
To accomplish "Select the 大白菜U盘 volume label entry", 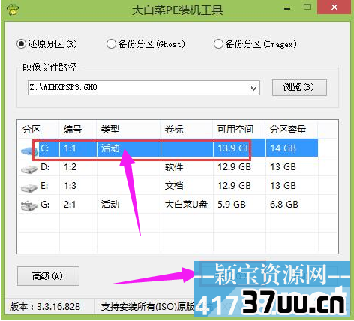I will point(186,205).
